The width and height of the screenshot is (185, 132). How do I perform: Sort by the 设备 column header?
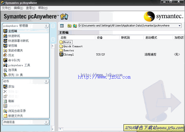107,38
